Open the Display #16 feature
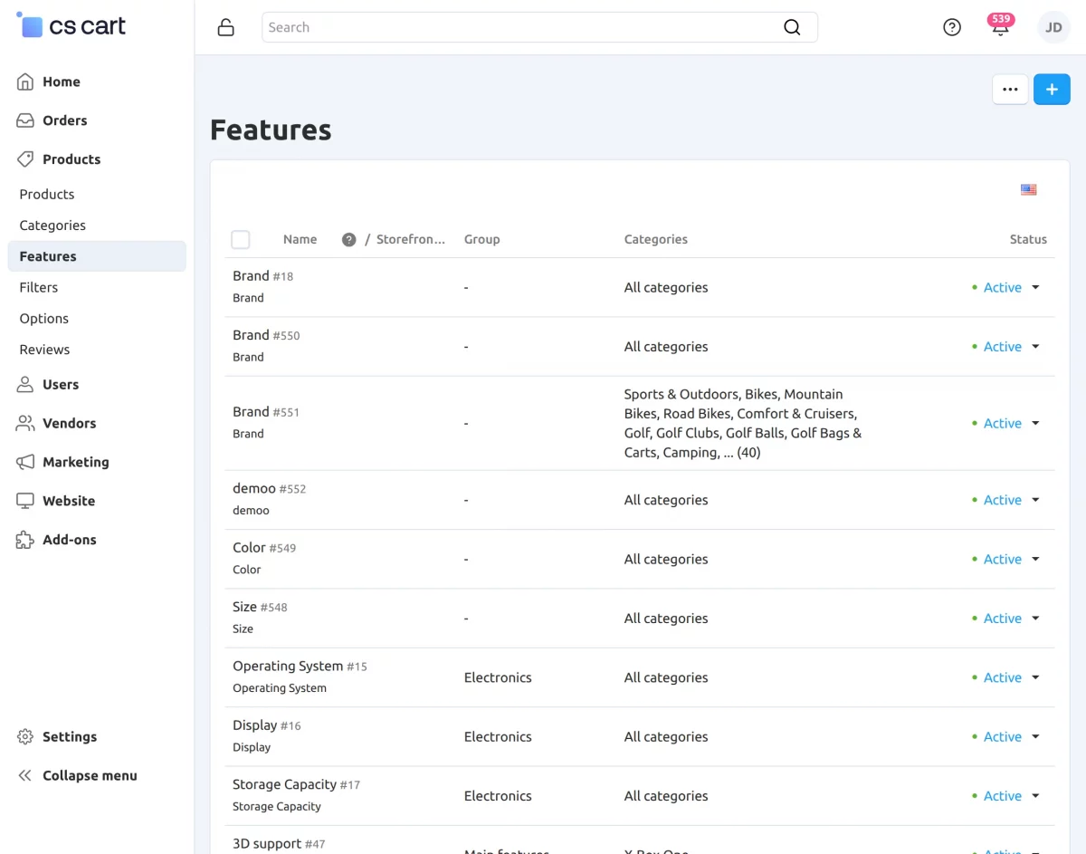The image size is (1086, 854). click(x=254, y=725)
